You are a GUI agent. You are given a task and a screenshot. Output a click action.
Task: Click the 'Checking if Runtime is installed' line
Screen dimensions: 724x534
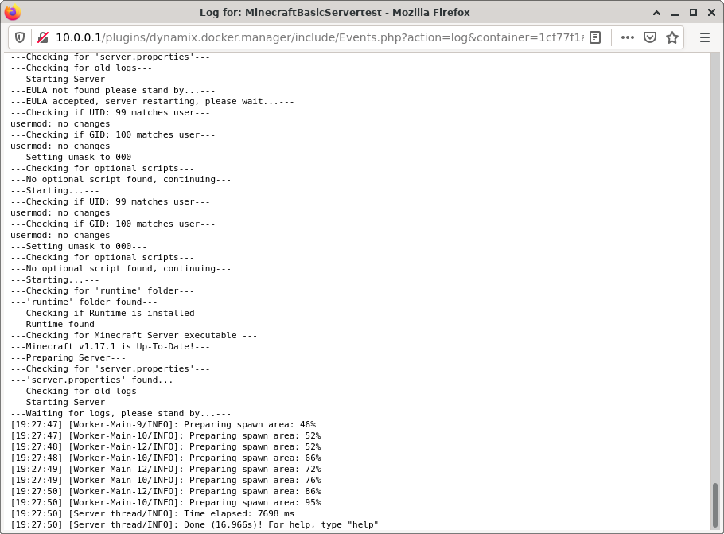(x=110, y=314)
